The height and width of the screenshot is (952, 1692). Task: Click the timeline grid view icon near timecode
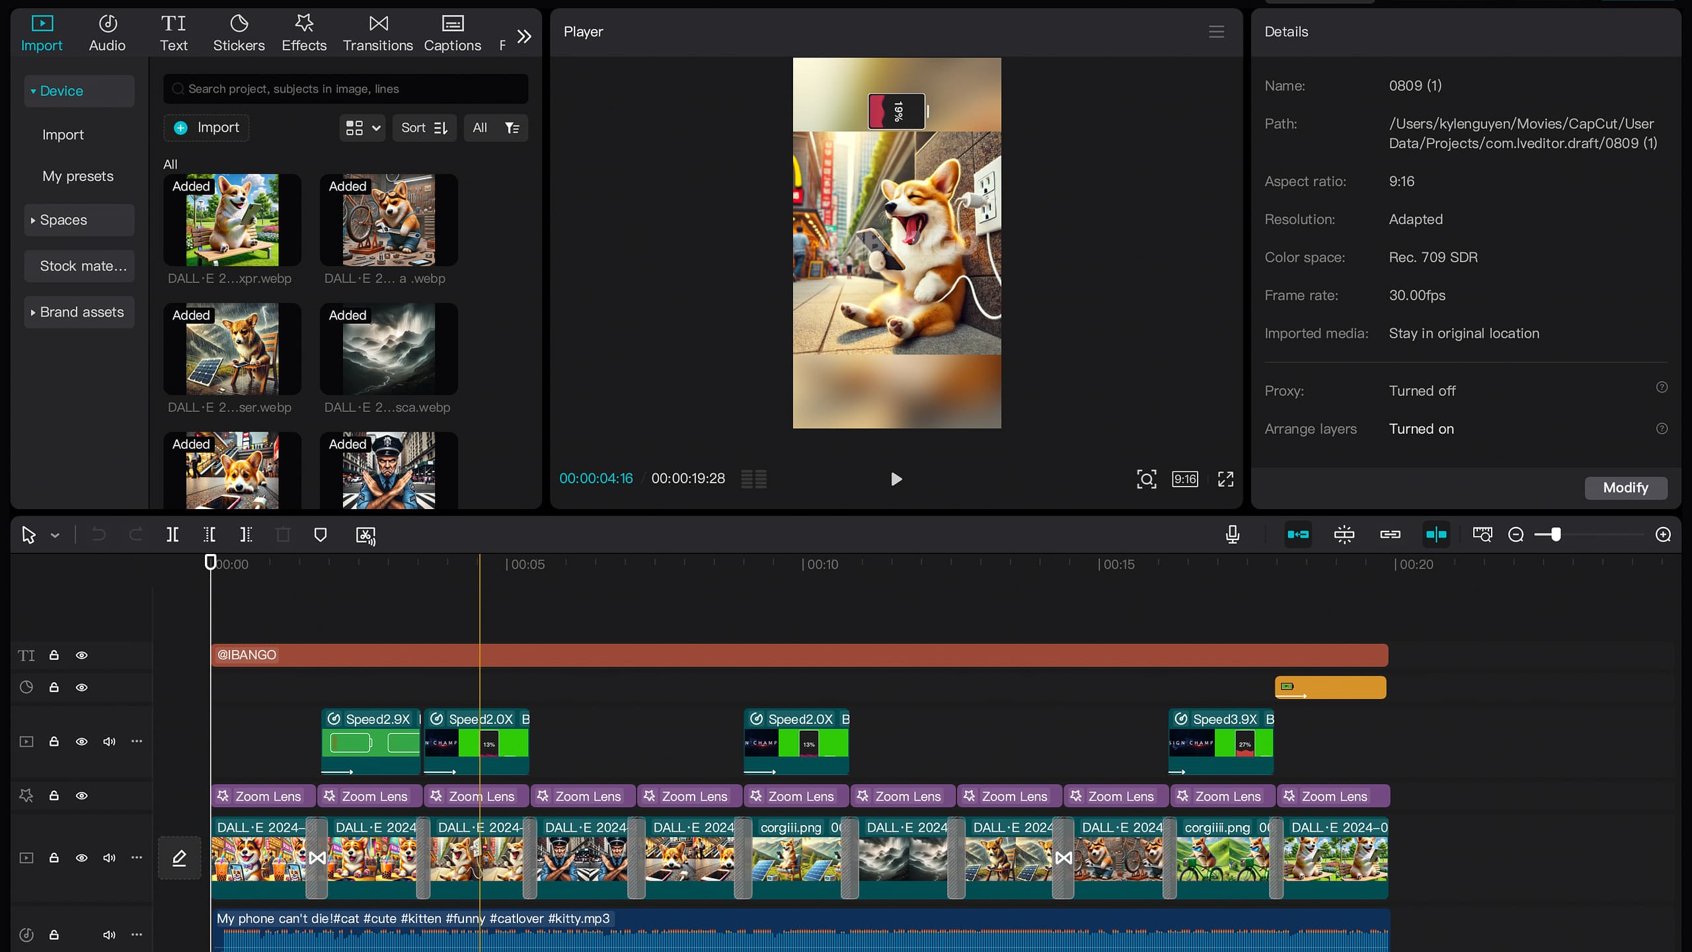pos(754,479)
